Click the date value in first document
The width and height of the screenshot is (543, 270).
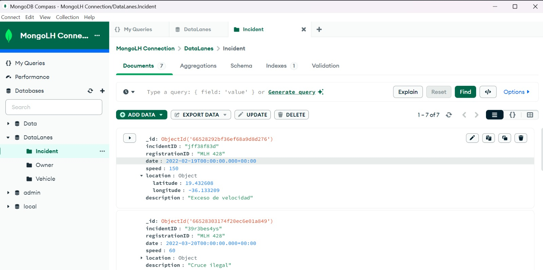[211, 161]
